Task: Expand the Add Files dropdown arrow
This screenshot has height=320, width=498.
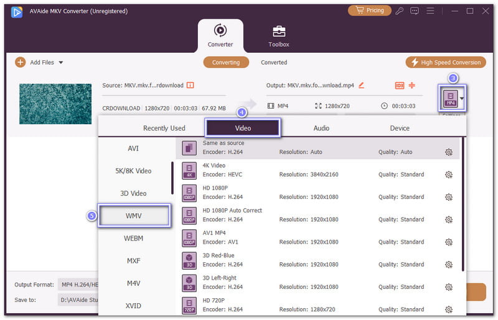Action: 60,63
